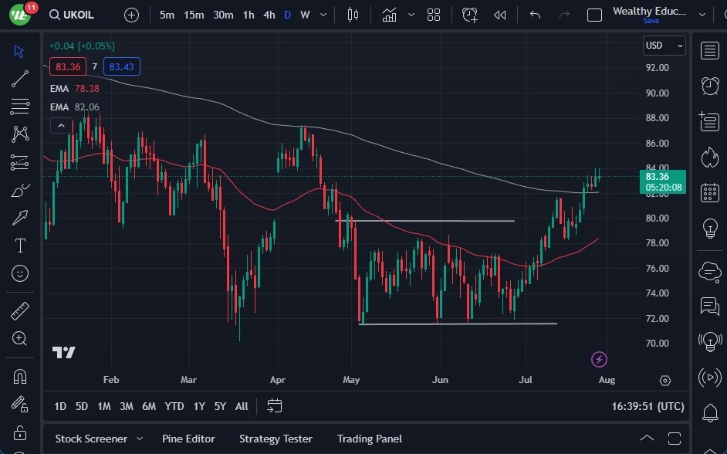Image resolution: width=727 pixels, height=454 pixels.
Task: Create a new alert with the alarm-clock icon
Action: click(470, 14)
